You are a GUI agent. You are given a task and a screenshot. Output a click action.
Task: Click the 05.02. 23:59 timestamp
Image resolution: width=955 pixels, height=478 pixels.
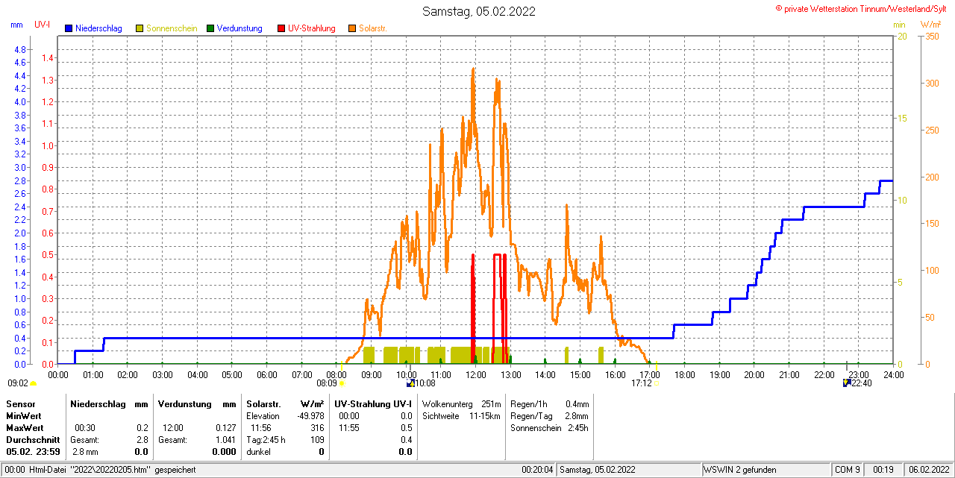[x=33, y=452]
